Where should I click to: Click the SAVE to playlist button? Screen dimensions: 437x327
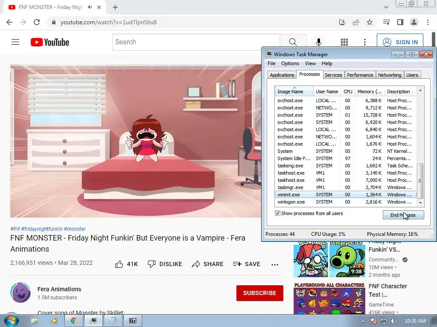[246, 264]
